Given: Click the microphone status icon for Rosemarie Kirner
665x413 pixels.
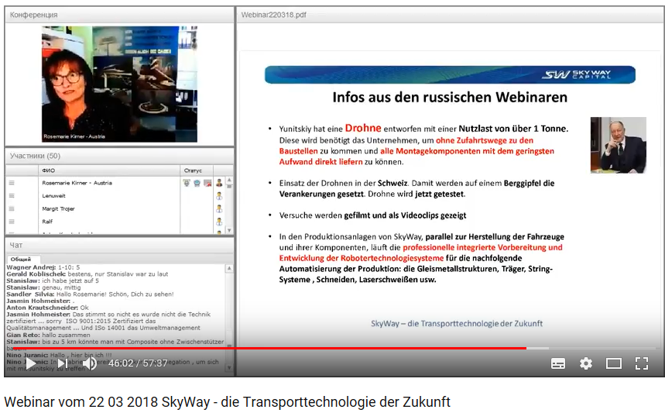Looking at the screenshot, I should pos(186,183).
